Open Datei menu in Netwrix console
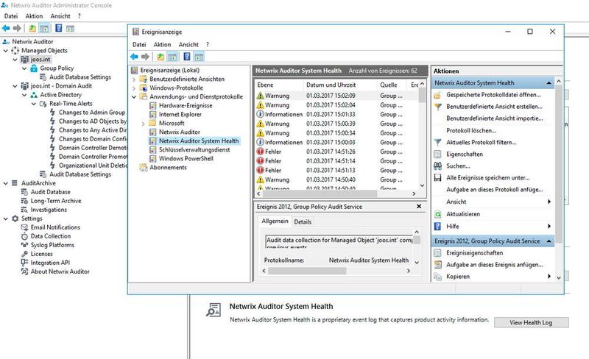 [x=11, y=16]
